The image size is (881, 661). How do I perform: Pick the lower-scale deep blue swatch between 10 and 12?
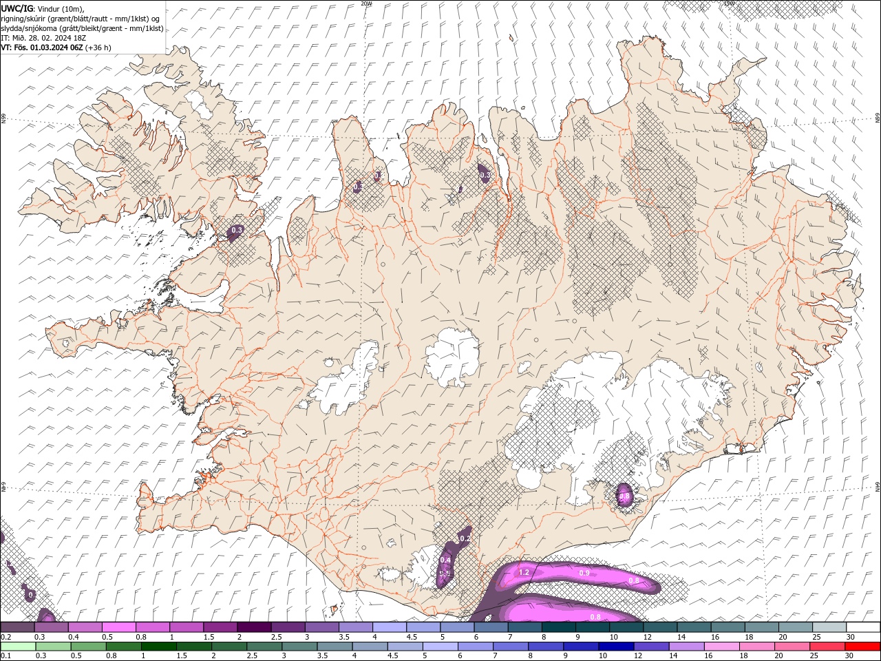pyautogui.click(x=617, y=647)
